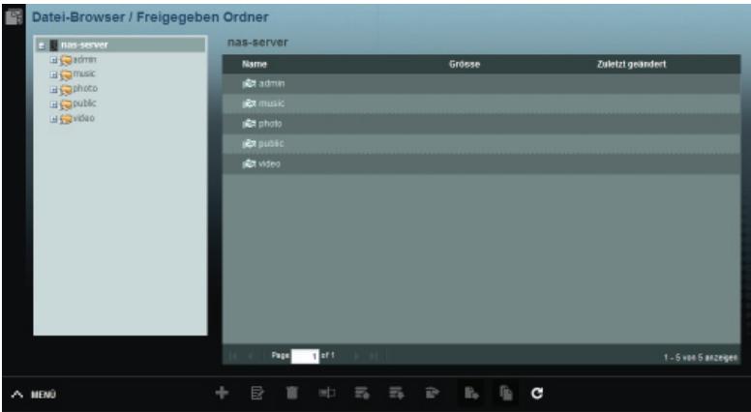Viewport: 751px width, 412px height.
Task: Click the music shared-folder icon in tree
Action: coord(66,74)
